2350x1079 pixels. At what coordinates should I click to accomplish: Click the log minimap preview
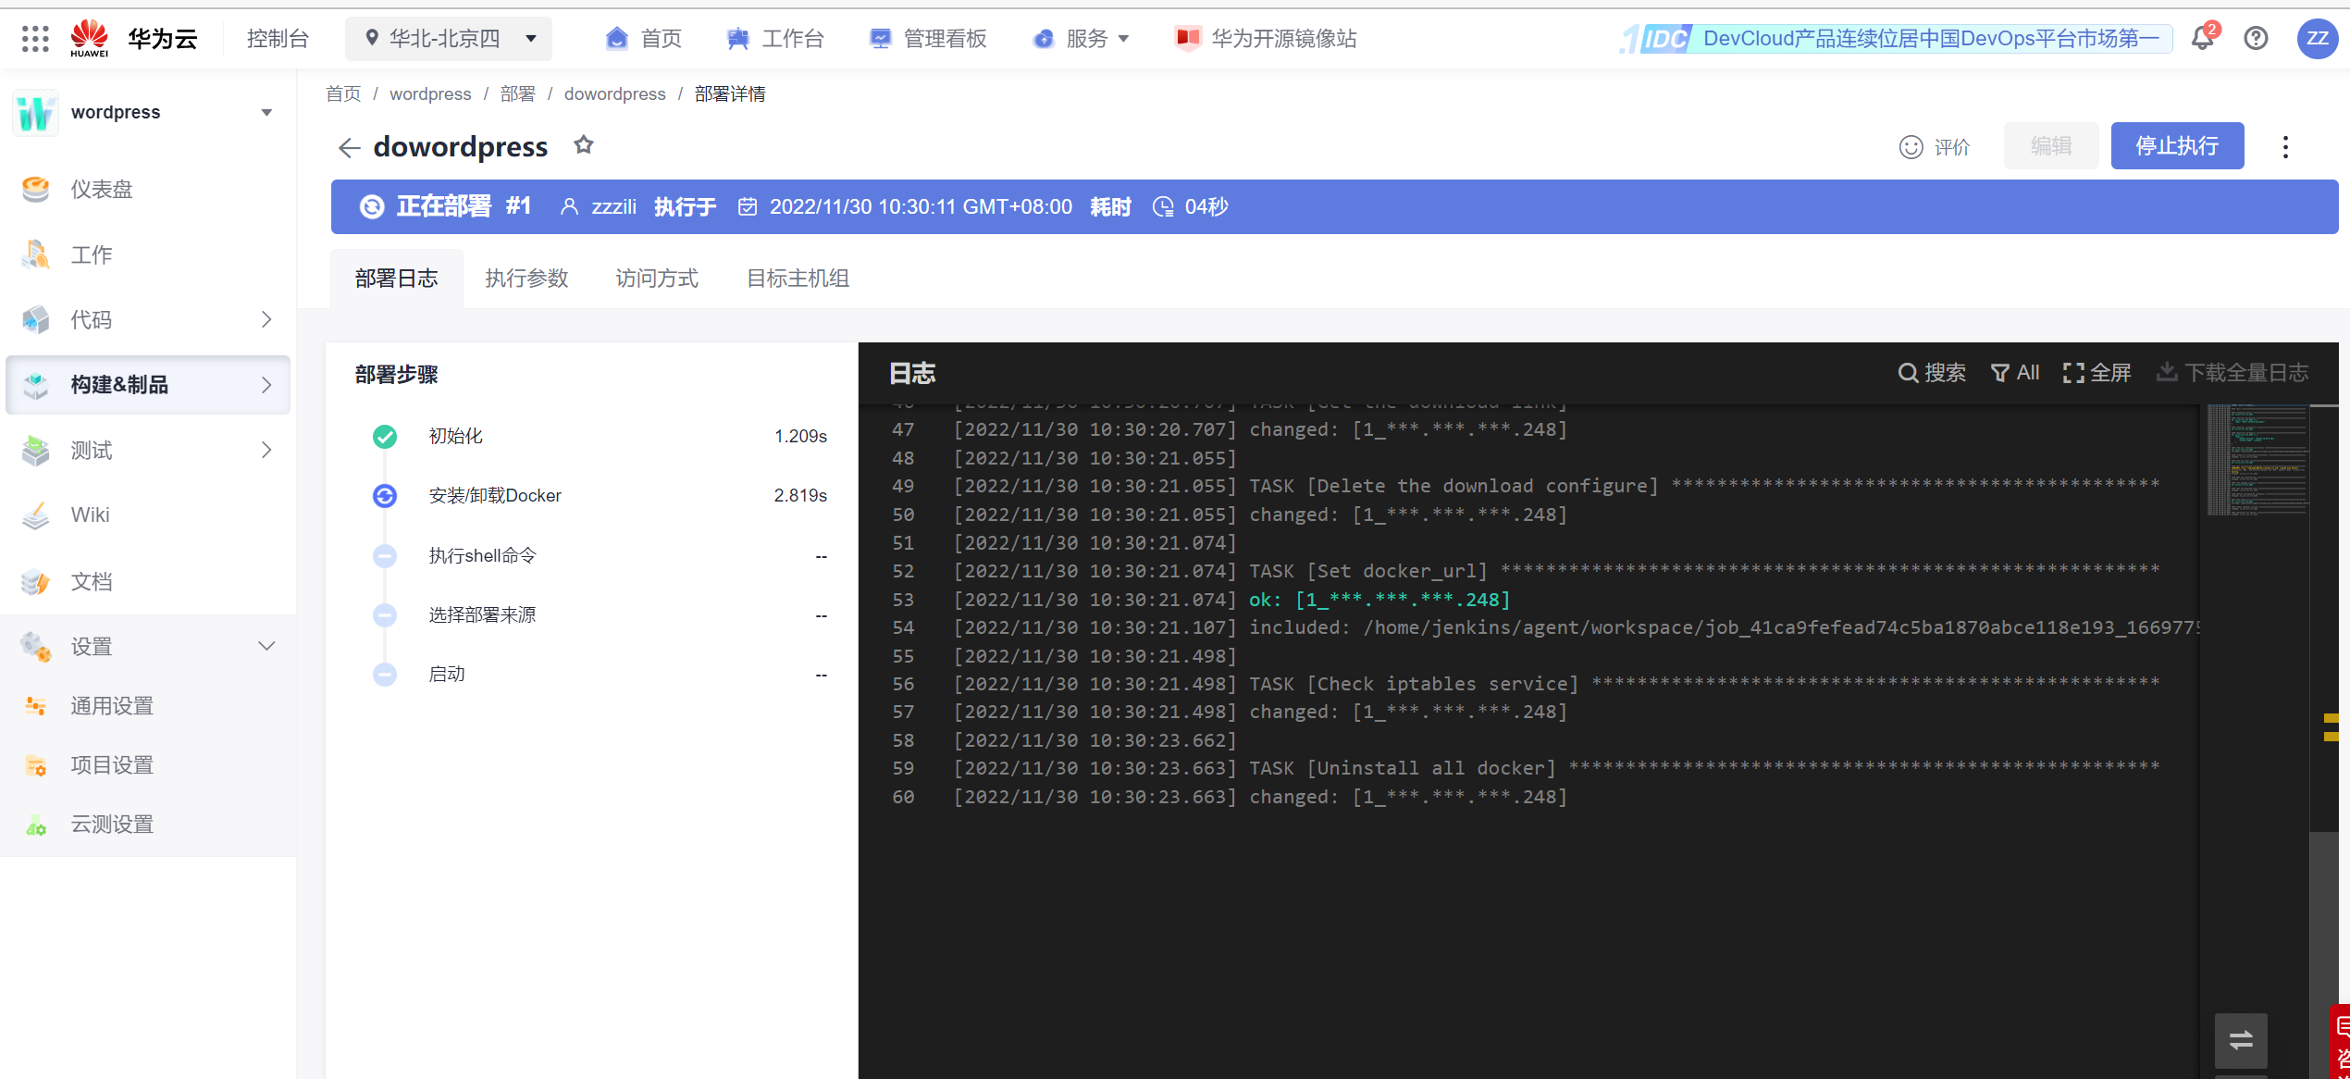(x=2257, y=459)
